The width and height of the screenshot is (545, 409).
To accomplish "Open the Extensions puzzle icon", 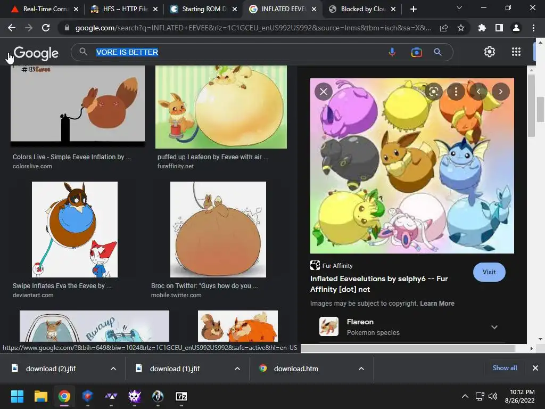I will coord(482,28).
